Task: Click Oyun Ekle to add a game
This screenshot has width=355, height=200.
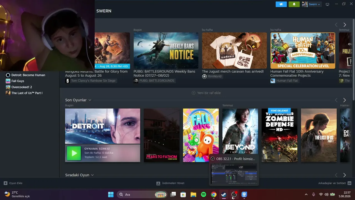Action: 13,183
